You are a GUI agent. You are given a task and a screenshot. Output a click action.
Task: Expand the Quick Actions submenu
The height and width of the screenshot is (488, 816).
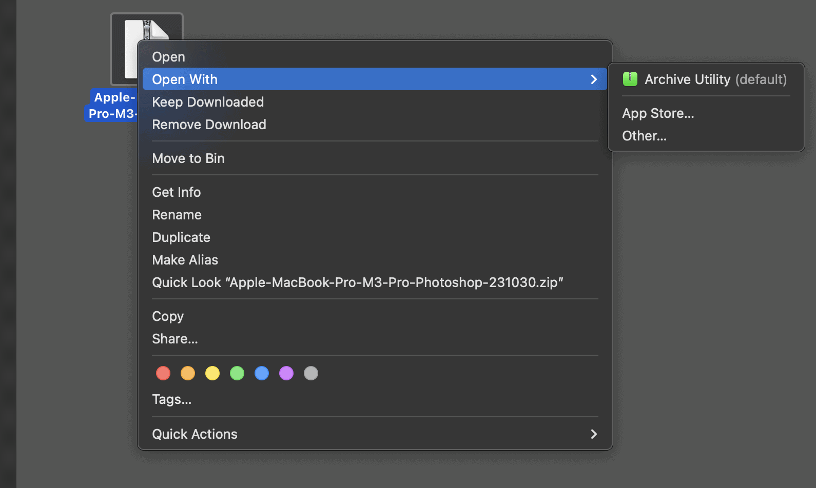594,434
